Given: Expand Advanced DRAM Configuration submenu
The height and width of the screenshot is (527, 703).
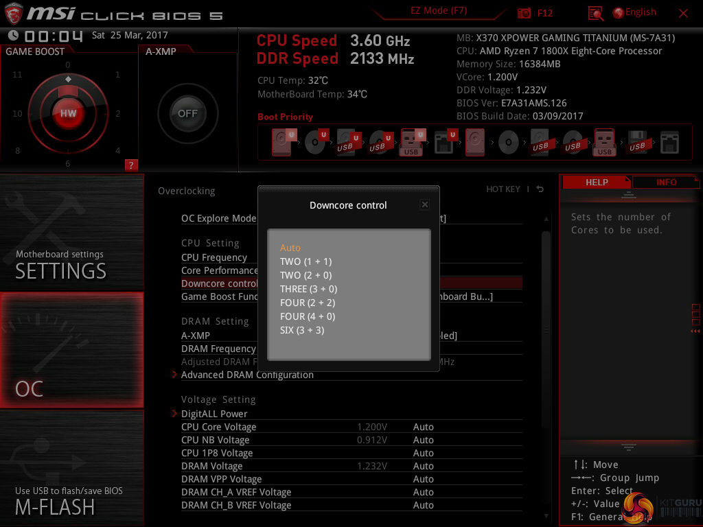Looking at the screenshot, I should [247, 375].
